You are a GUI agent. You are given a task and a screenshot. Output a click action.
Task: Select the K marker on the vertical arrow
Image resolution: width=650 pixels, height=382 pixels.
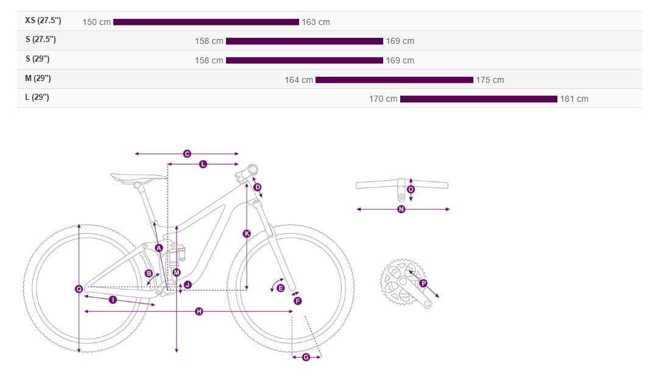(247, 234)
